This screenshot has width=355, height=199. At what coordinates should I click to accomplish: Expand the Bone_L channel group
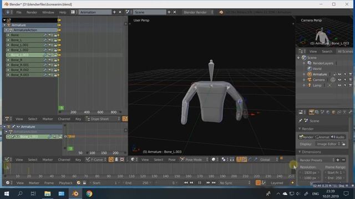(8, 40)
